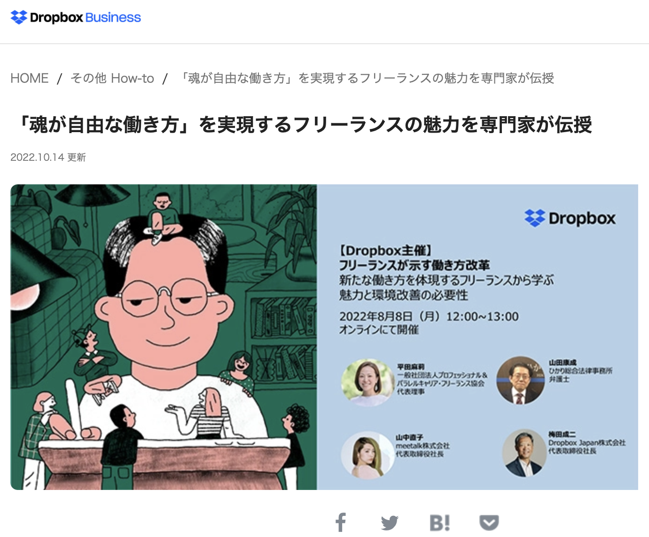Click the Dropbox Japan株式会社 caption
This screenshot has height=537, width=649.
(587, 442)
